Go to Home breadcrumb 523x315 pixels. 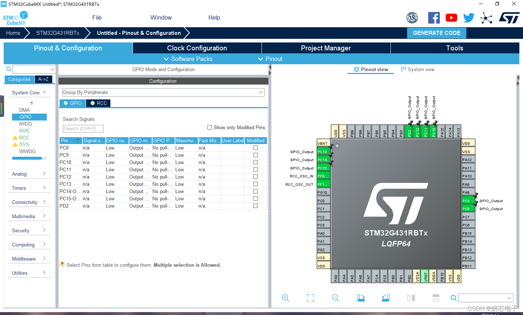click(x=13, y=33)
